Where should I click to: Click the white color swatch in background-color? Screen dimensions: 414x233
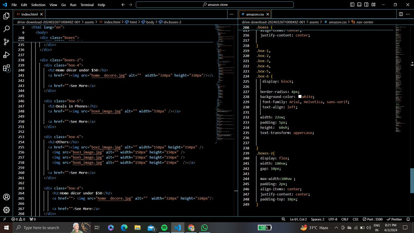[x=300, y=97]
